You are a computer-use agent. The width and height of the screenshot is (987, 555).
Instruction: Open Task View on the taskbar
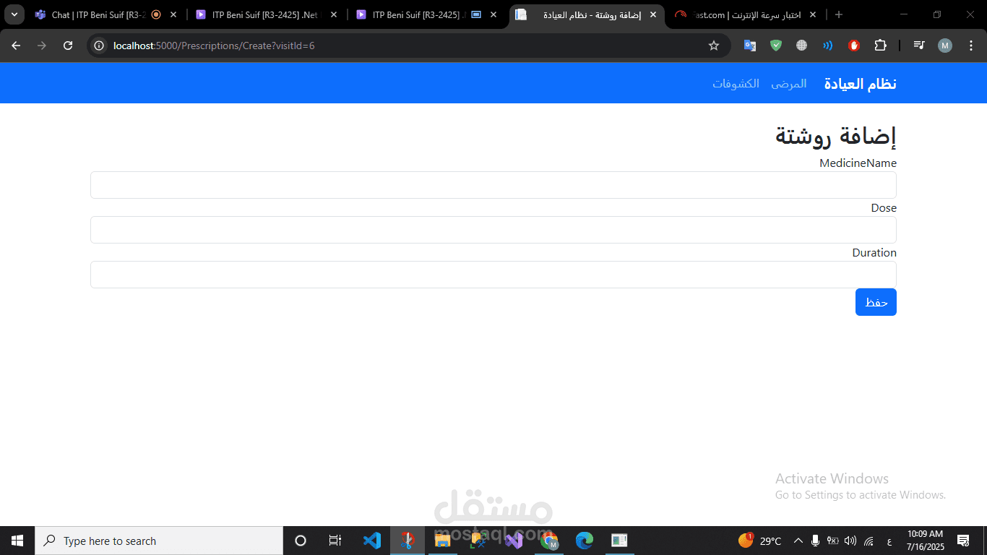[335, 541]
